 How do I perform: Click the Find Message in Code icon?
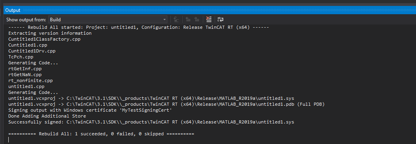(176, 19)
